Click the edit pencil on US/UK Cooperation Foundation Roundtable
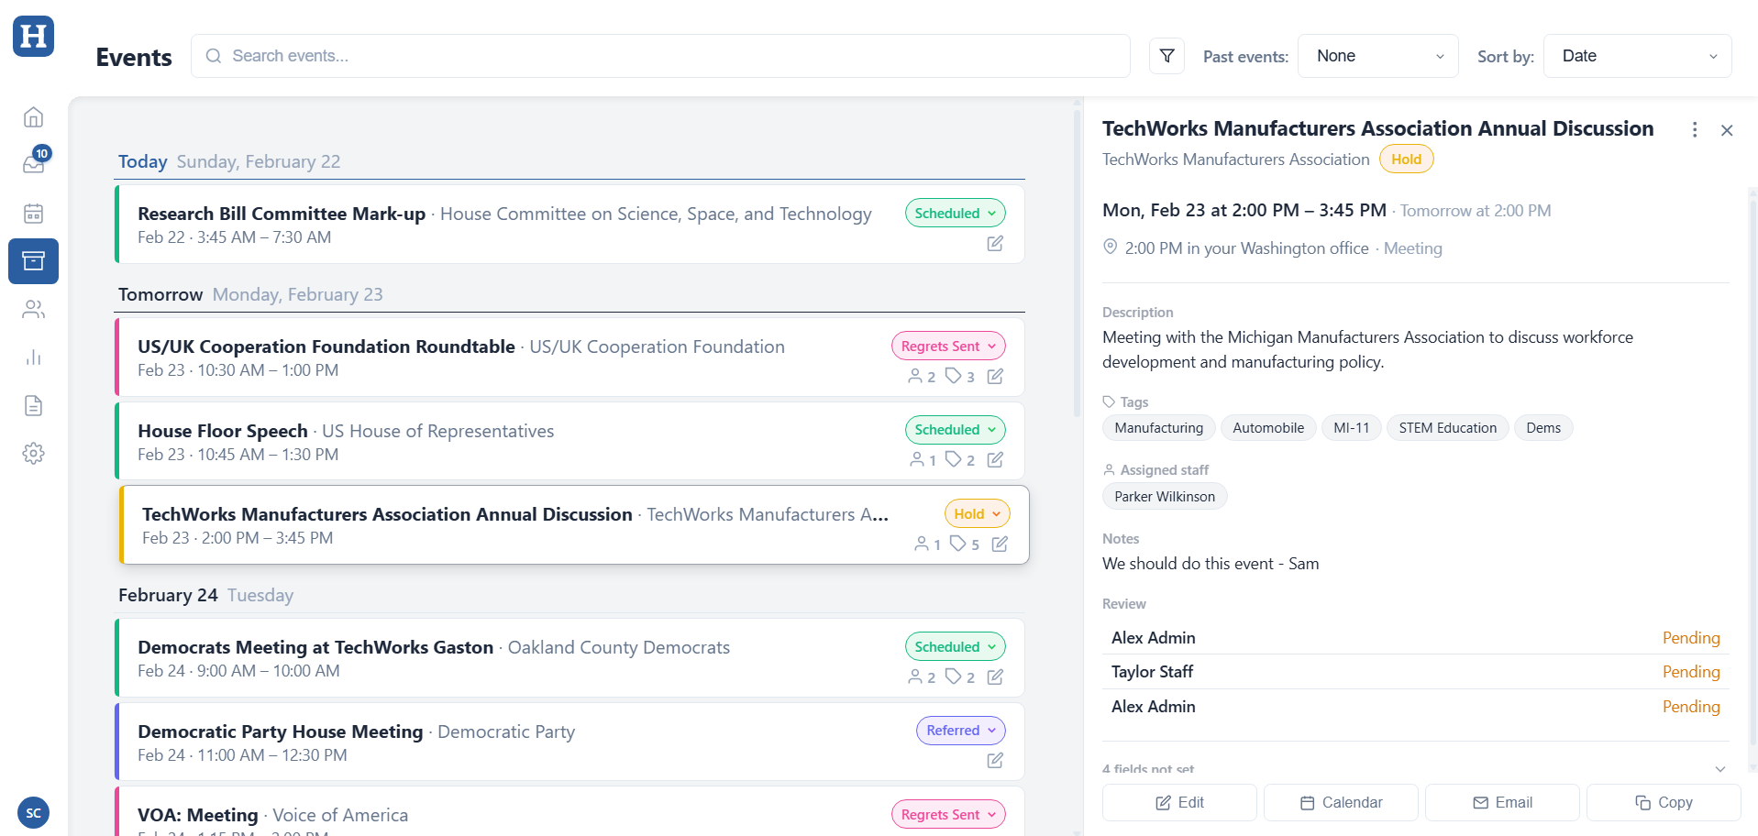1758x836 pixels. [x=995, y=376]
